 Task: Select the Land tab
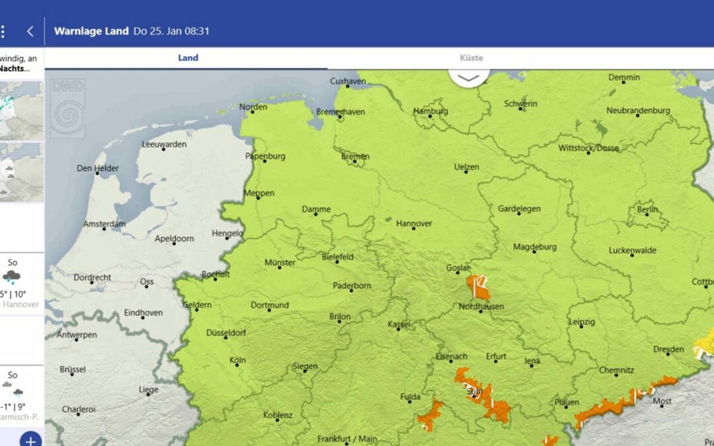click(188, 58)
